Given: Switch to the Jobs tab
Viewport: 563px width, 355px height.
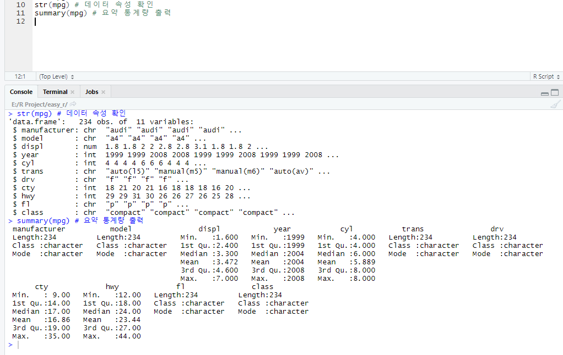Looking at the screenshot, I should point(92,92).
